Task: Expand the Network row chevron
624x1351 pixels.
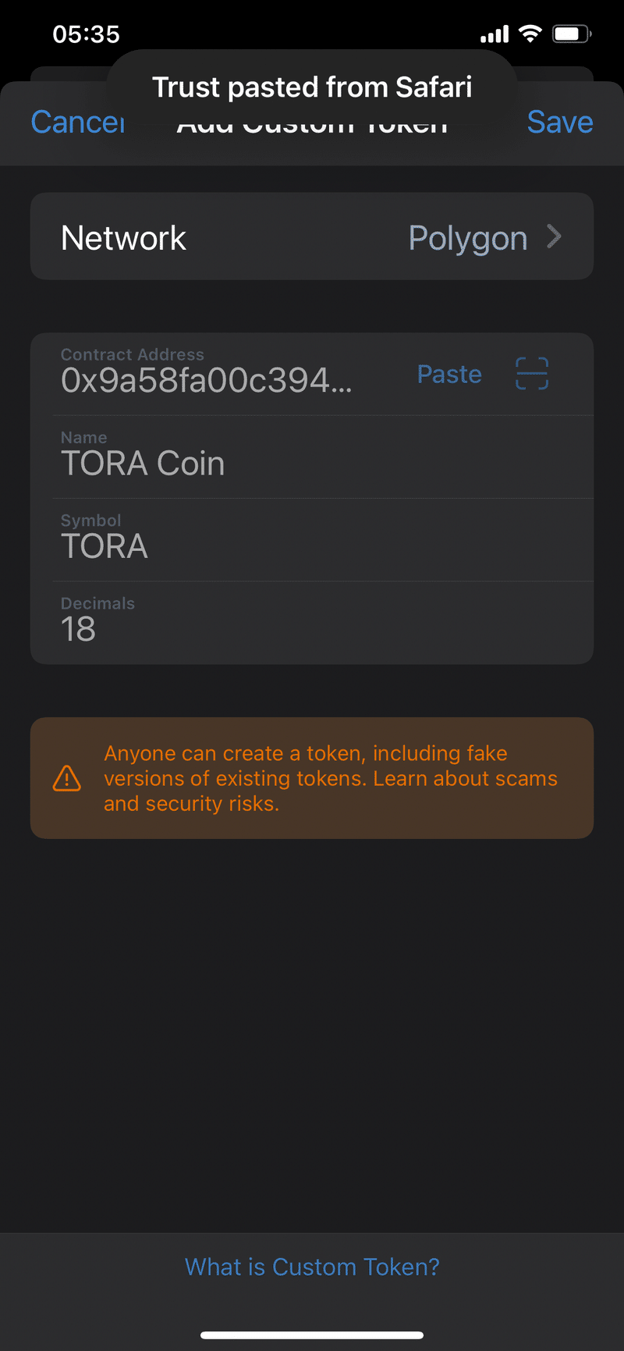Action: (555, 237)
